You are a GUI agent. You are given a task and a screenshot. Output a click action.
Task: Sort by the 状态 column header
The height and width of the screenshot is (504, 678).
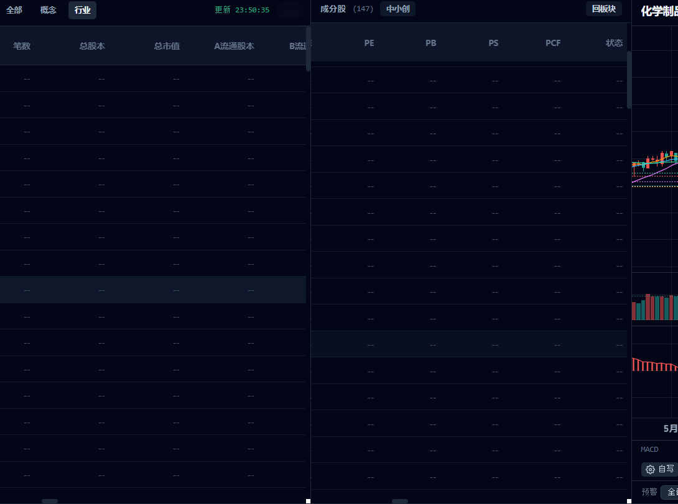[x=614, y=43]
